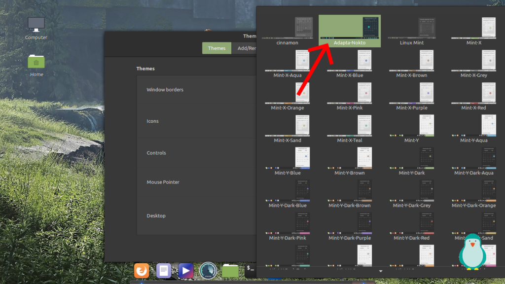
Task: Choose the Mint-X-Teal theme
Action: [350, 129]
